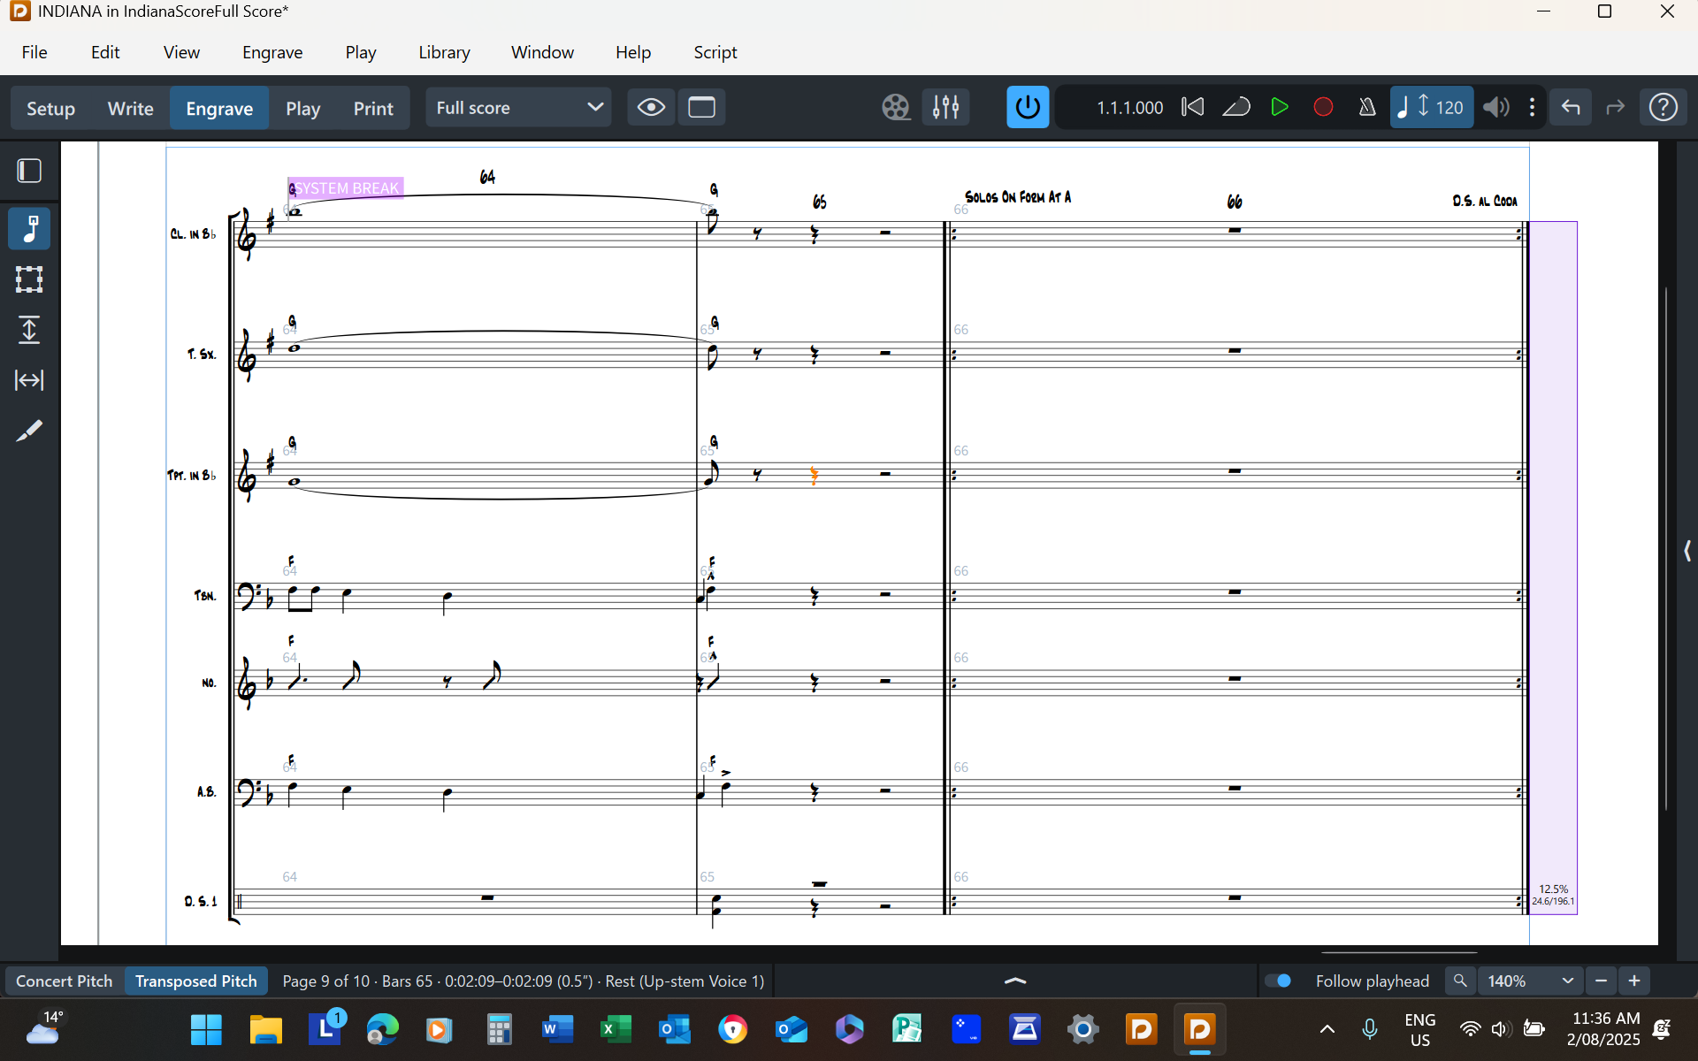Start playback from the play button

pyautogui.click(x=1280, y=107)
